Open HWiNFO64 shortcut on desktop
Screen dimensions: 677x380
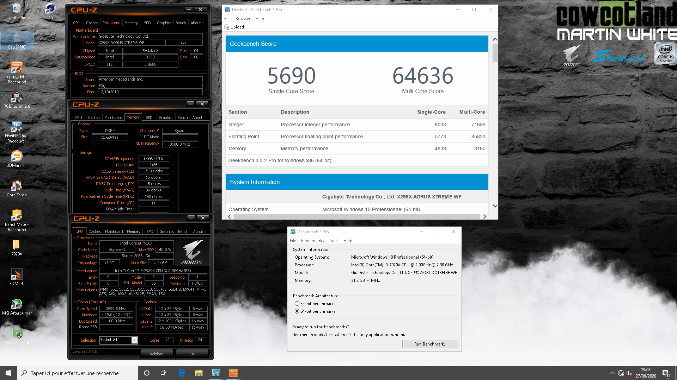[17, 132]
